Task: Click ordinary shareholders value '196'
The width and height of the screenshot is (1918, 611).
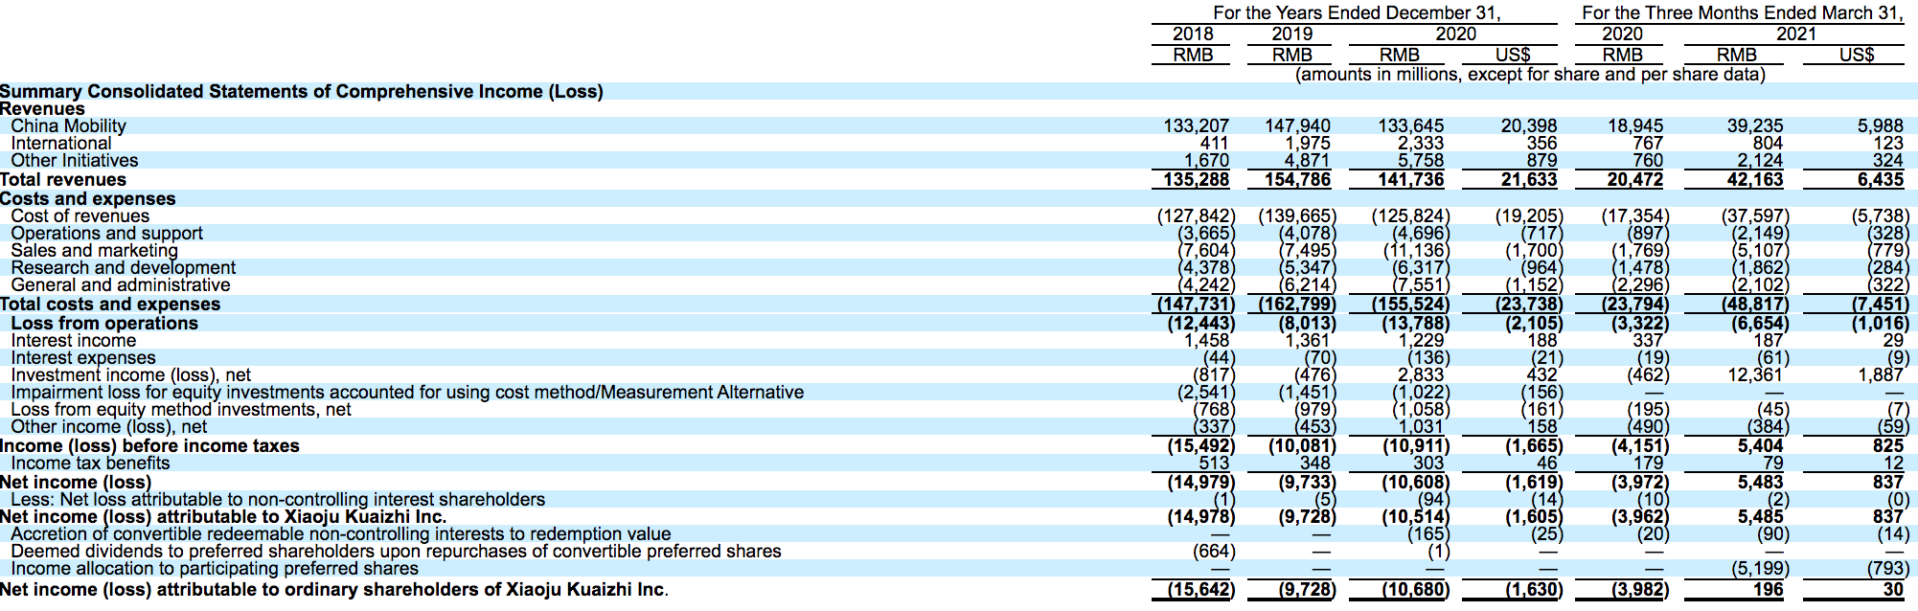Action: click(x=1768, y=589)
